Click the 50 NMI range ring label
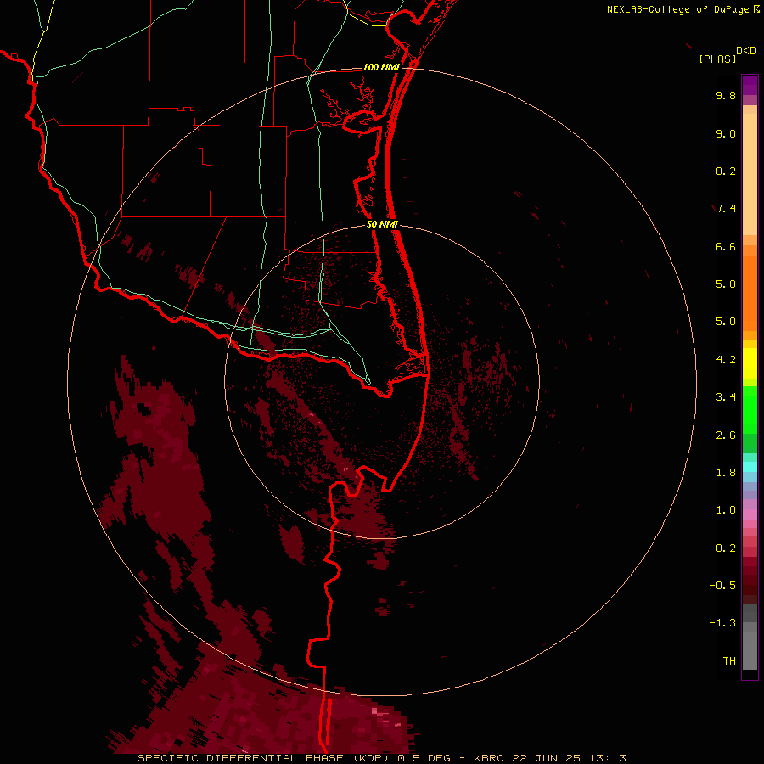Screen dimensions: 764x764 coord(382,224)
